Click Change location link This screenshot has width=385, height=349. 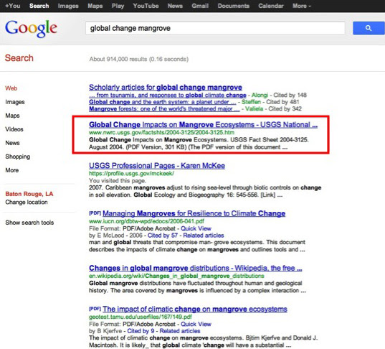[27, 203]
